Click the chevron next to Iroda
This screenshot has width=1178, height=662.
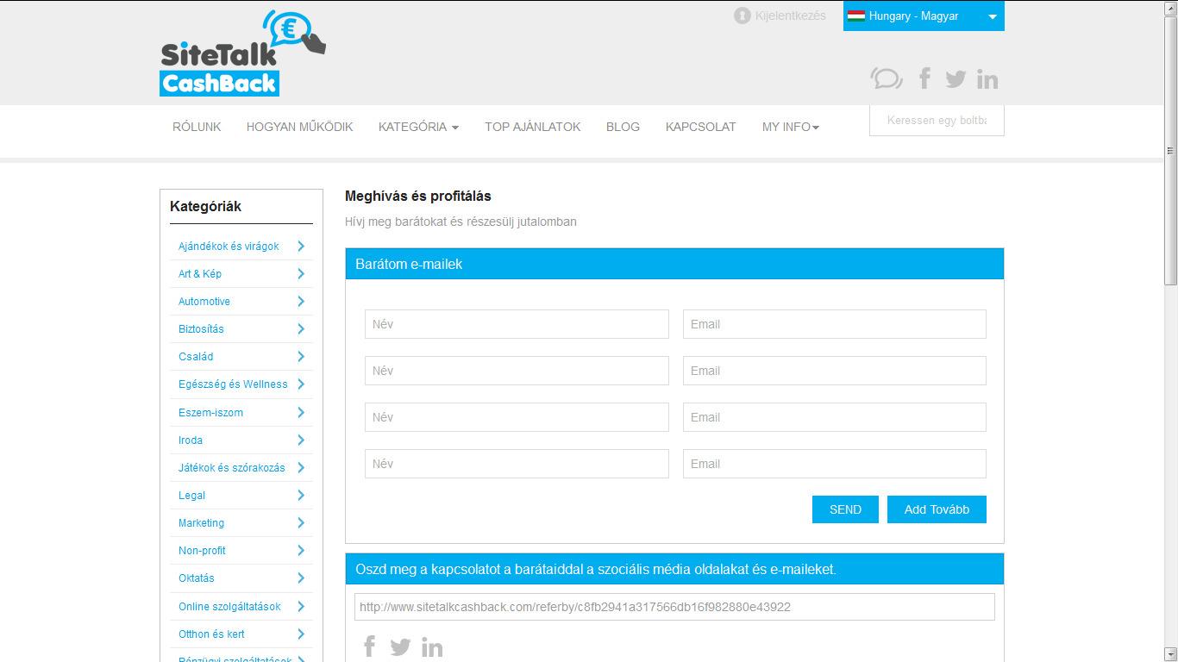click(x=301, y=440)
